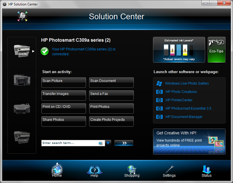The width and height of the screenshot is (233, 183).
Task: Select the fourth printer in device list
Action: tap(22, 137)
